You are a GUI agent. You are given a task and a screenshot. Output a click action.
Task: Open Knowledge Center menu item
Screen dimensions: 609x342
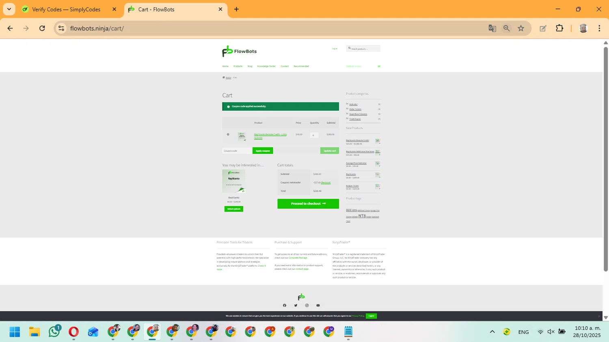coord(266,66)
